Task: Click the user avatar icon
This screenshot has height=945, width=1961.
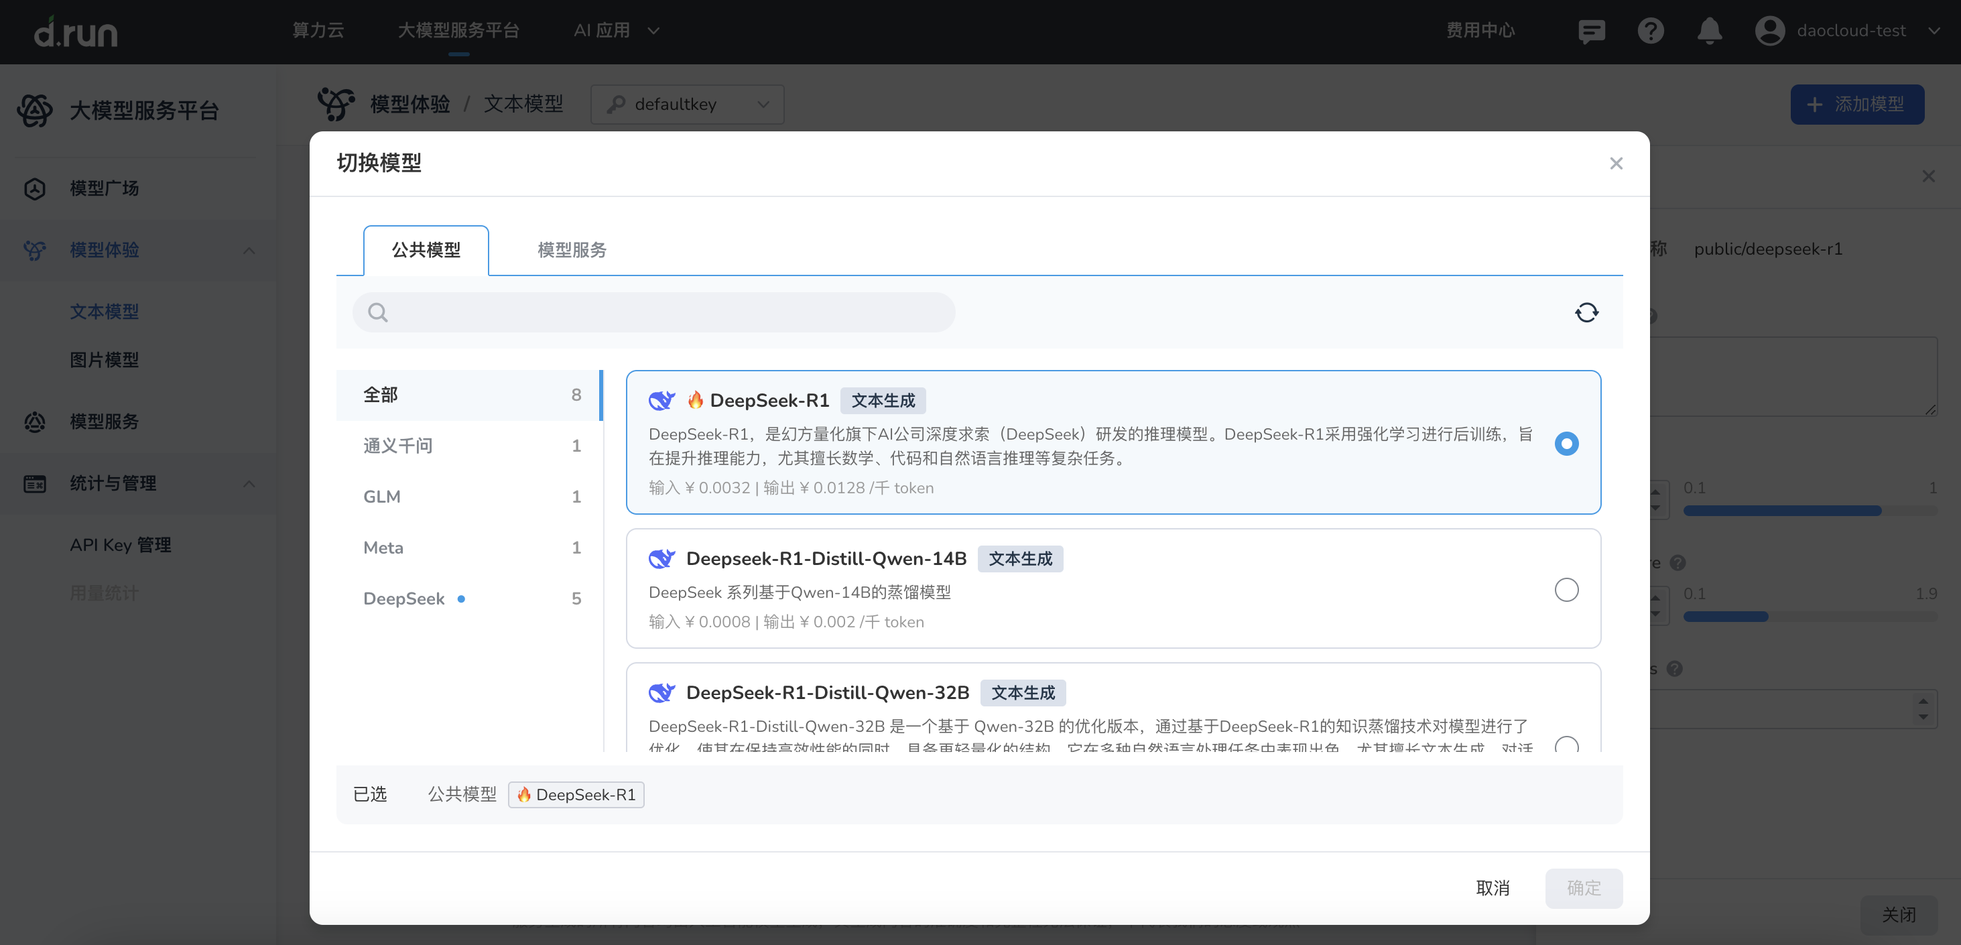Action: (x=1770, y=31)
